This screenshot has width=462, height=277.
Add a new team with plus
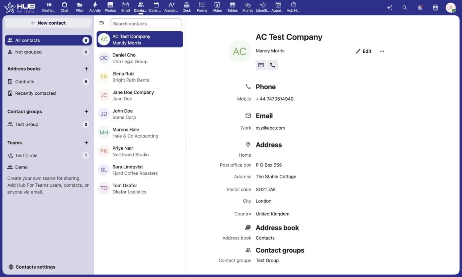(x=86, y=142)
